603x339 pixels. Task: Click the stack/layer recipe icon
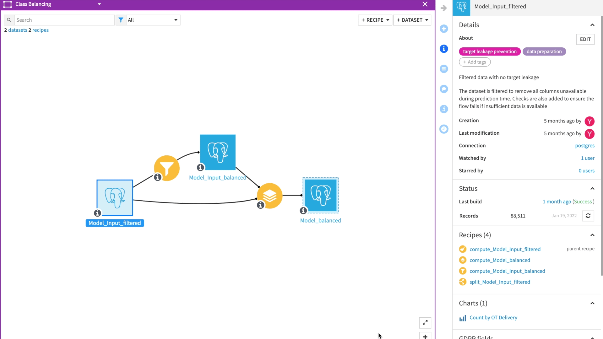(x=270, y=195)
